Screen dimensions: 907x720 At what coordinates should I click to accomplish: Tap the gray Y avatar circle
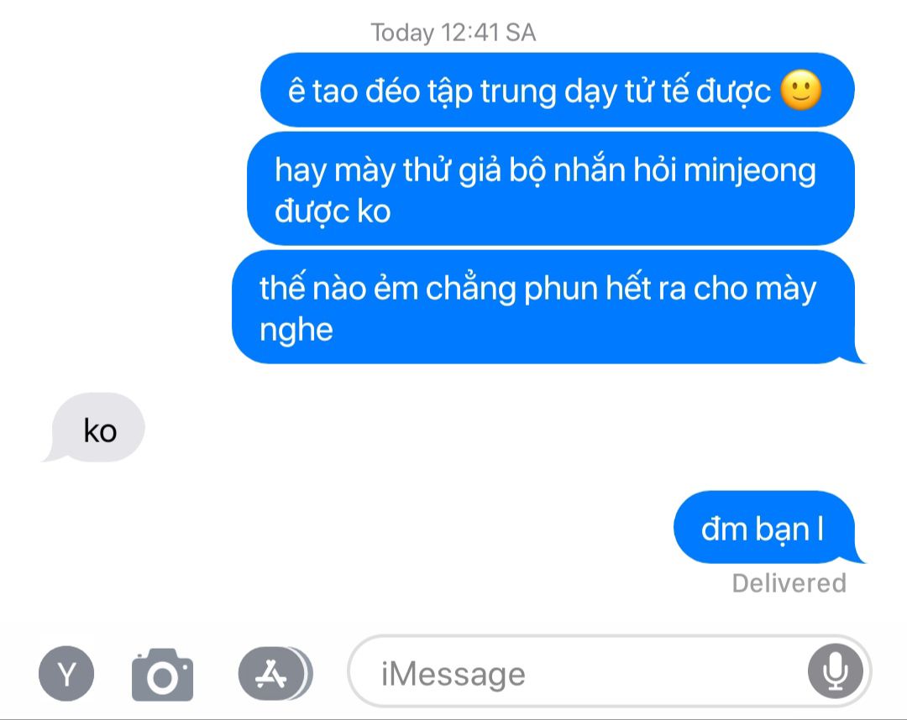66,674
